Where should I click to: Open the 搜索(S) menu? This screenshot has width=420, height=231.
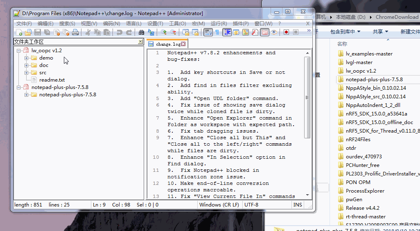[x=67, y=24]
